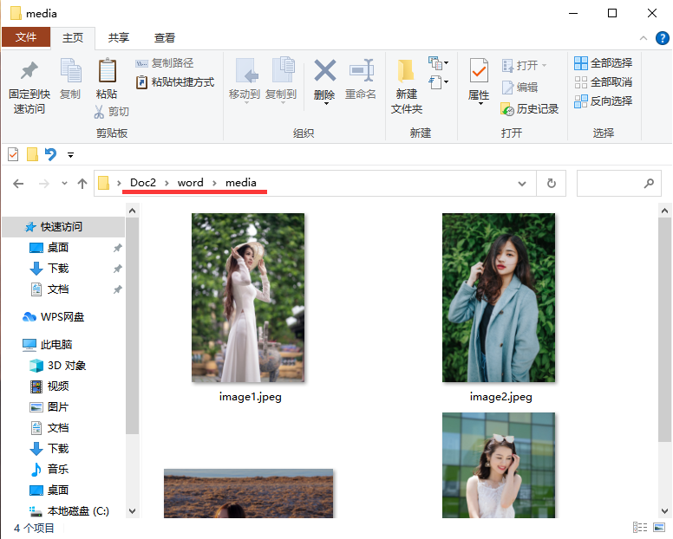This screenshot has width=673, height=539.
Task: Click Invert Selection (反向选择)
Action: pyautogui.click(x=603, y=101)
